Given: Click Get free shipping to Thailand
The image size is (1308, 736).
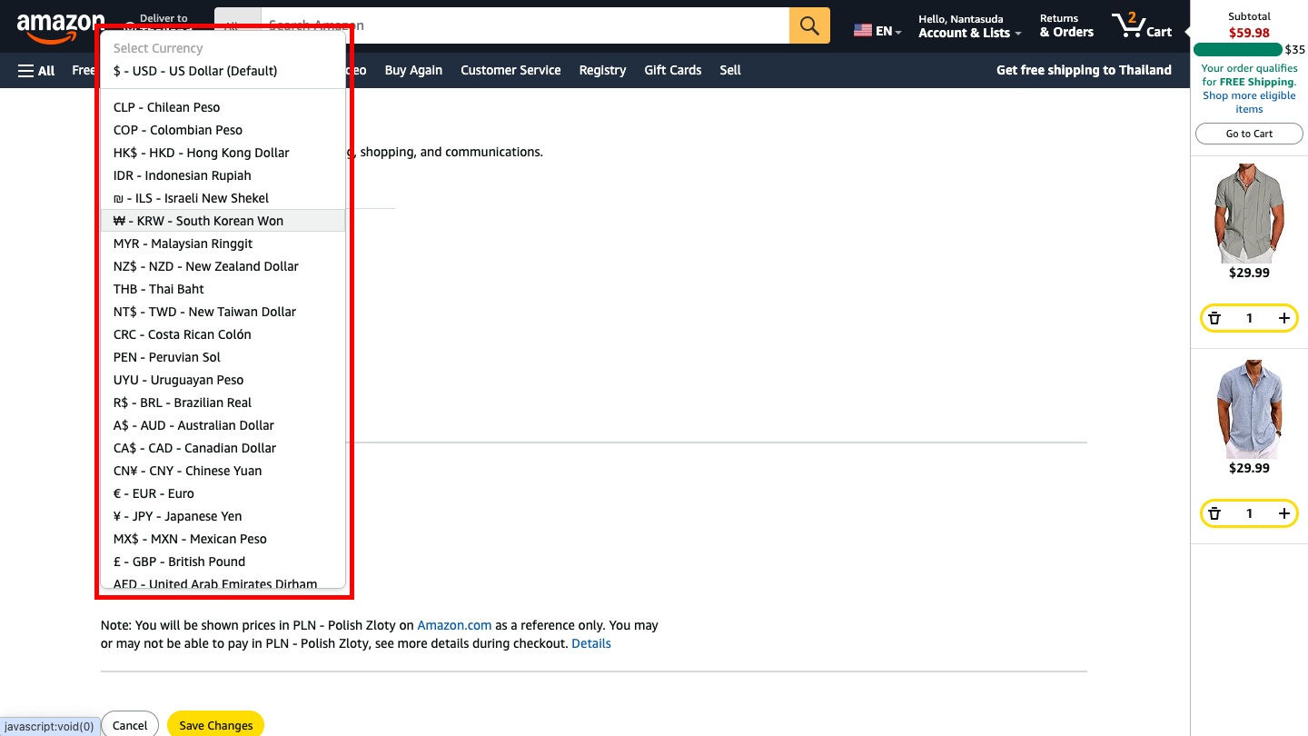Looking at the screenshot, I should point(1084,70).
